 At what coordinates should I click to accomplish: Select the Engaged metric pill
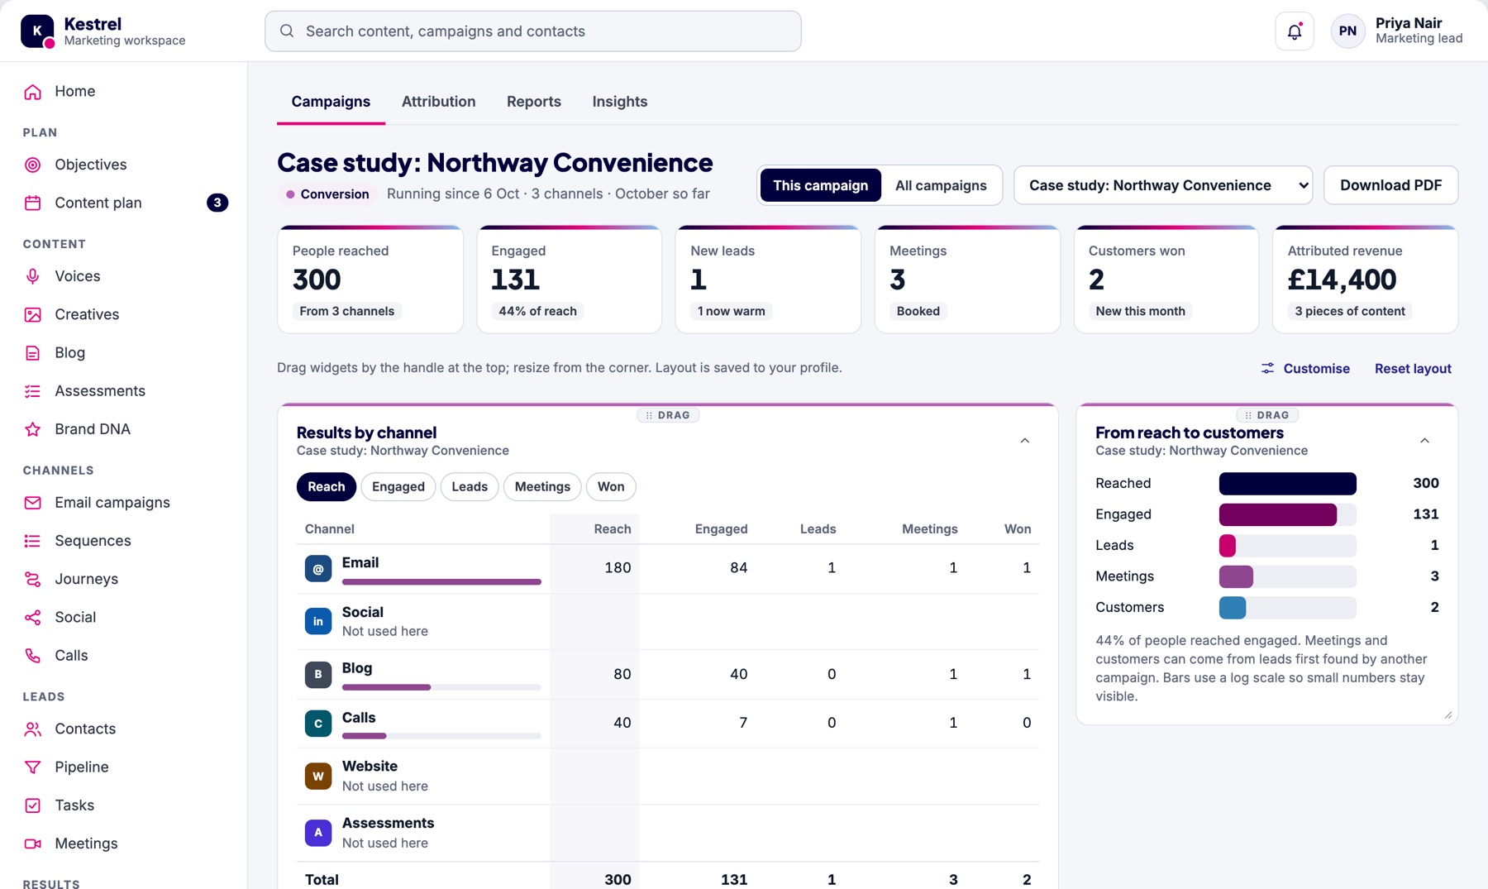[398, 487]
